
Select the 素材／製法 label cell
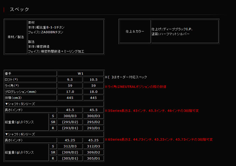[16, 37]
